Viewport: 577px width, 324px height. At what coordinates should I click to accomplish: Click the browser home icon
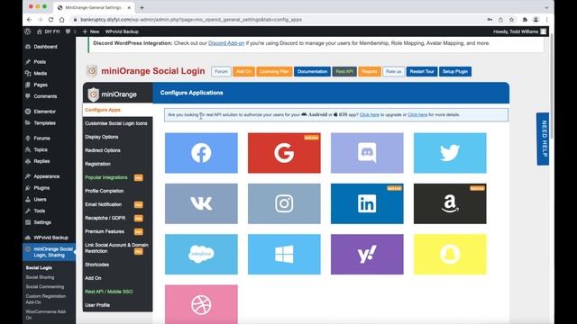coord(62,20)
